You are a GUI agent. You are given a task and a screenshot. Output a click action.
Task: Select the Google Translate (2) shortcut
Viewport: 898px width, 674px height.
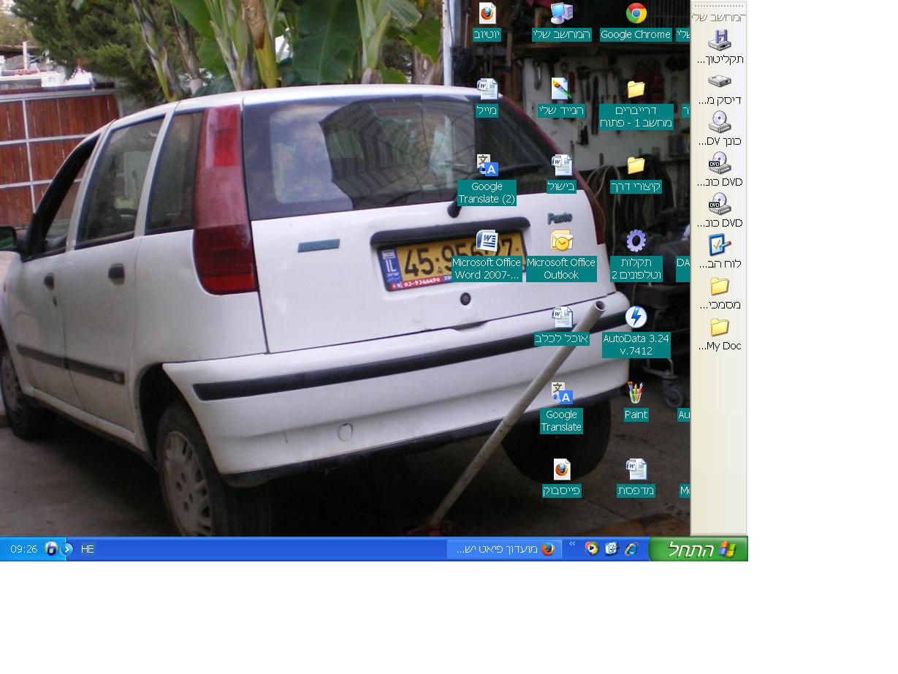click(487, 165)
